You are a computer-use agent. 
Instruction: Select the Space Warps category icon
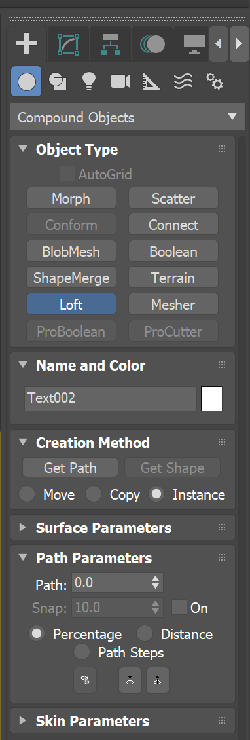coord(183,82)
